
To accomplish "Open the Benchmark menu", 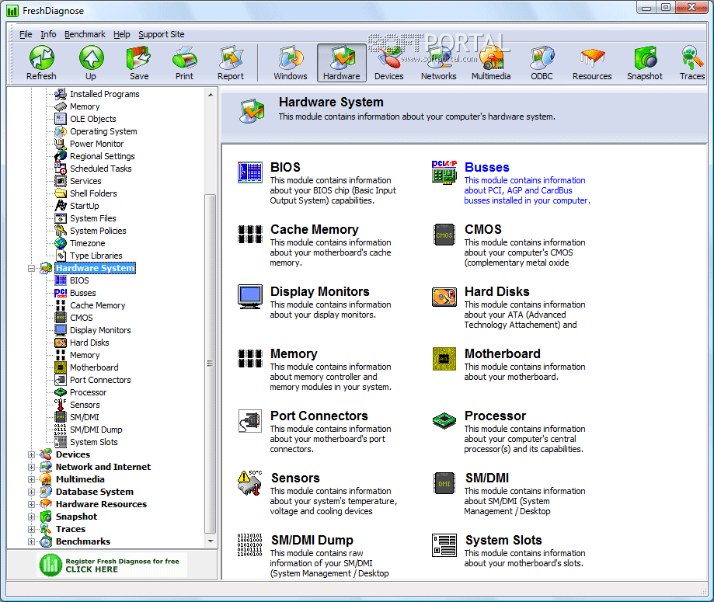I will (85, 34).
